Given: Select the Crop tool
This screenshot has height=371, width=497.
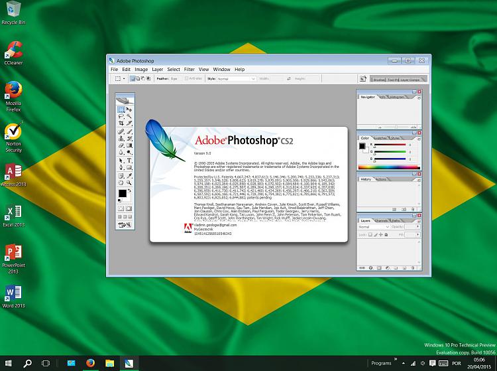Looking at the screenshot, I should 121,123.
